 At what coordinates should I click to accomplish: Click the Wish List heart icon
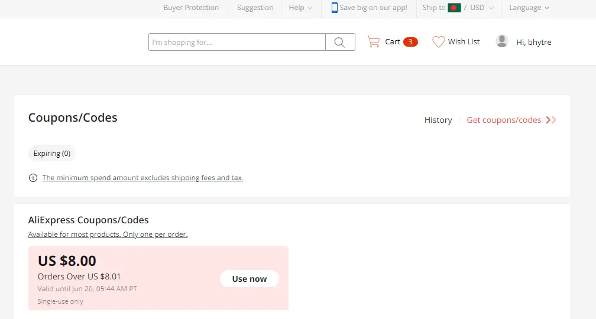[438, 42]
